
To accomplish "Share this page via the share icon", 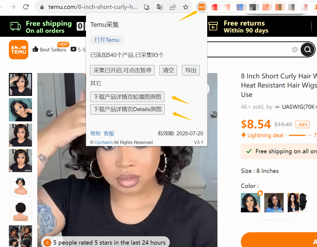I will [x=173, y=7].
